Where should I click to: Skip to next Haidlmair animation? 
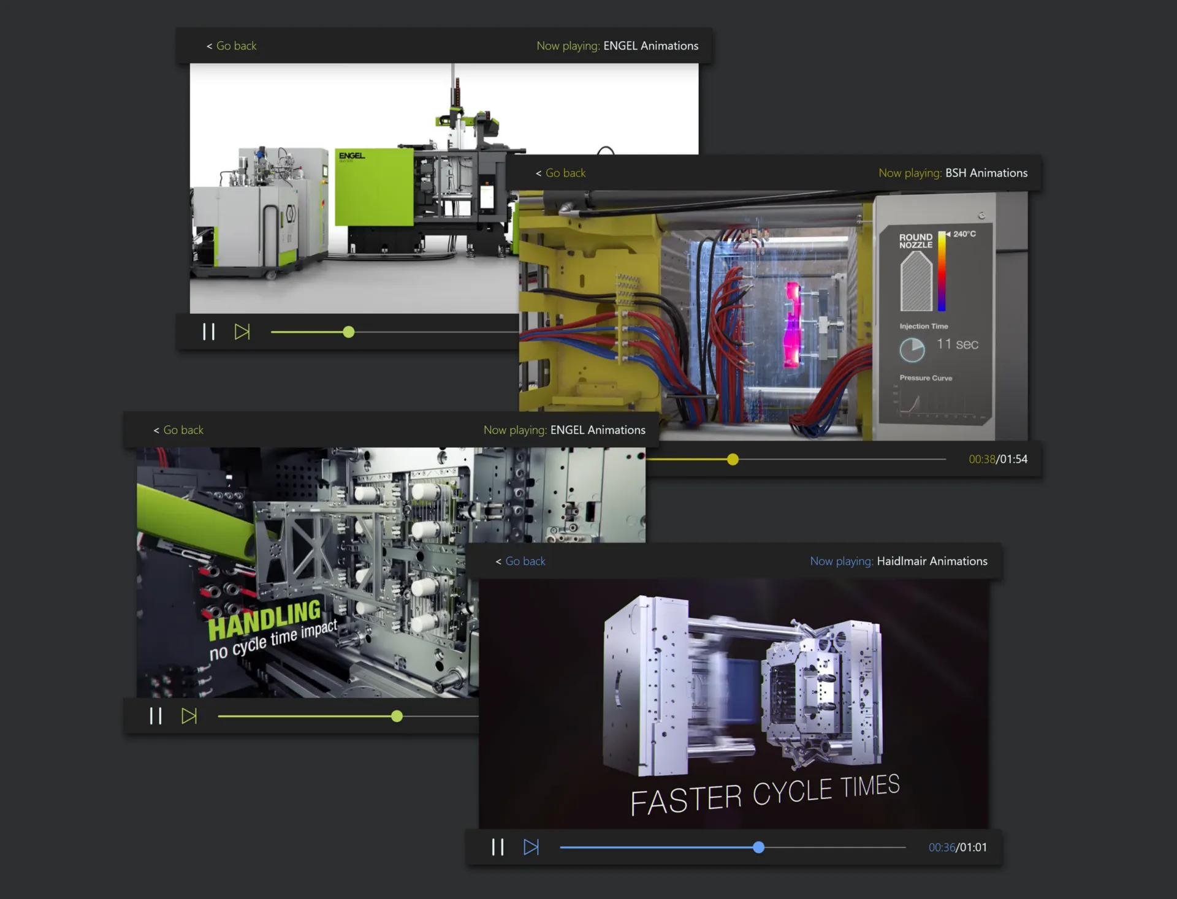[531, 848]
